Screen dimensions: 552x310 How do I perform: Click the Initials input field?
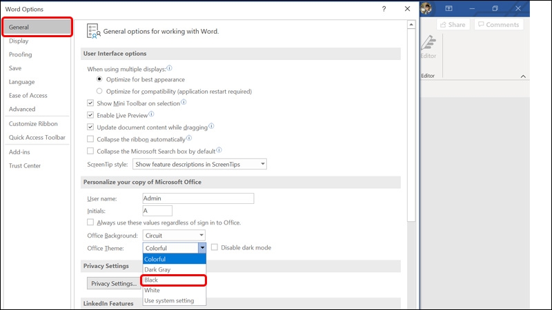point(157,211)
